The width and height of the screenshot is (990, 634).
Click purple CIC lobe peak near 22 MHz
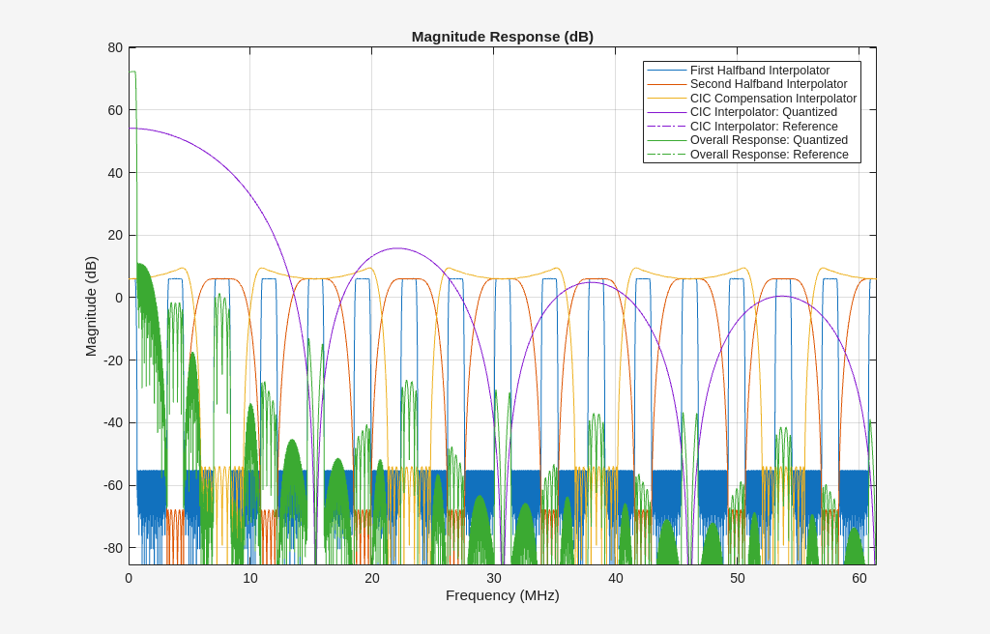point(397,248)
